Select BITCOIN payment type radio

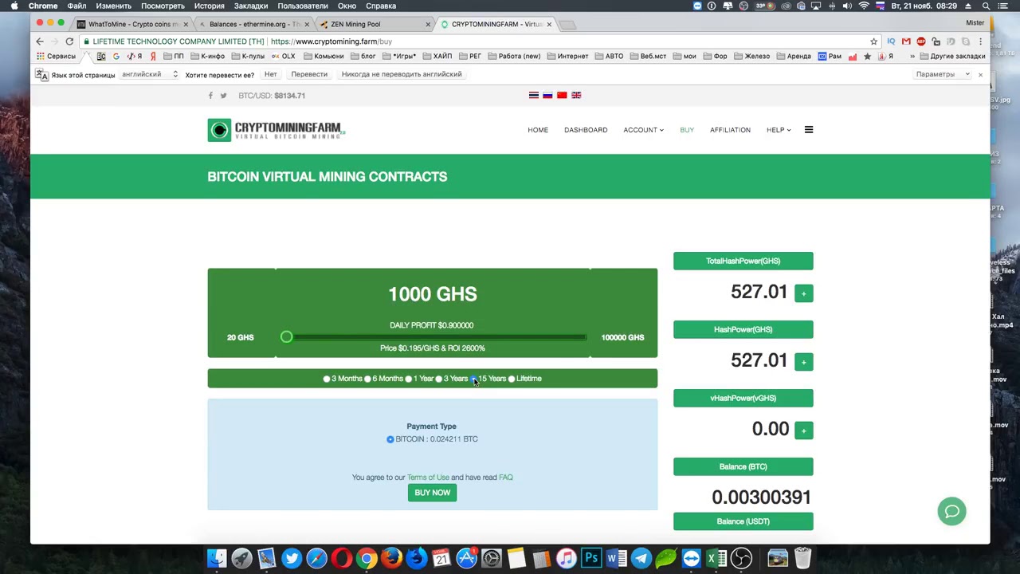click(390, 439)
